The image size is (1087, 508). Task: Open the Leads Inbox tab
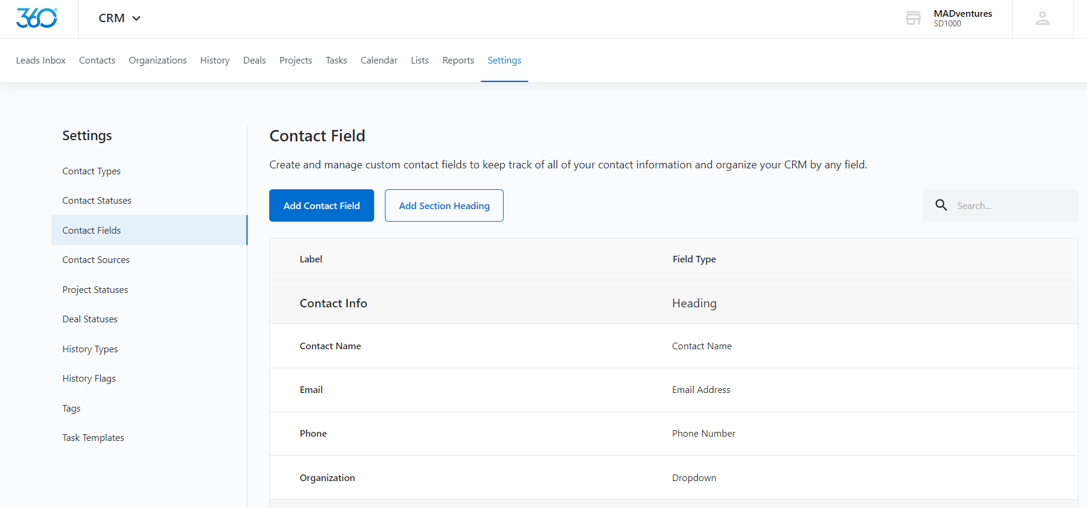click(x=41, y=61)
